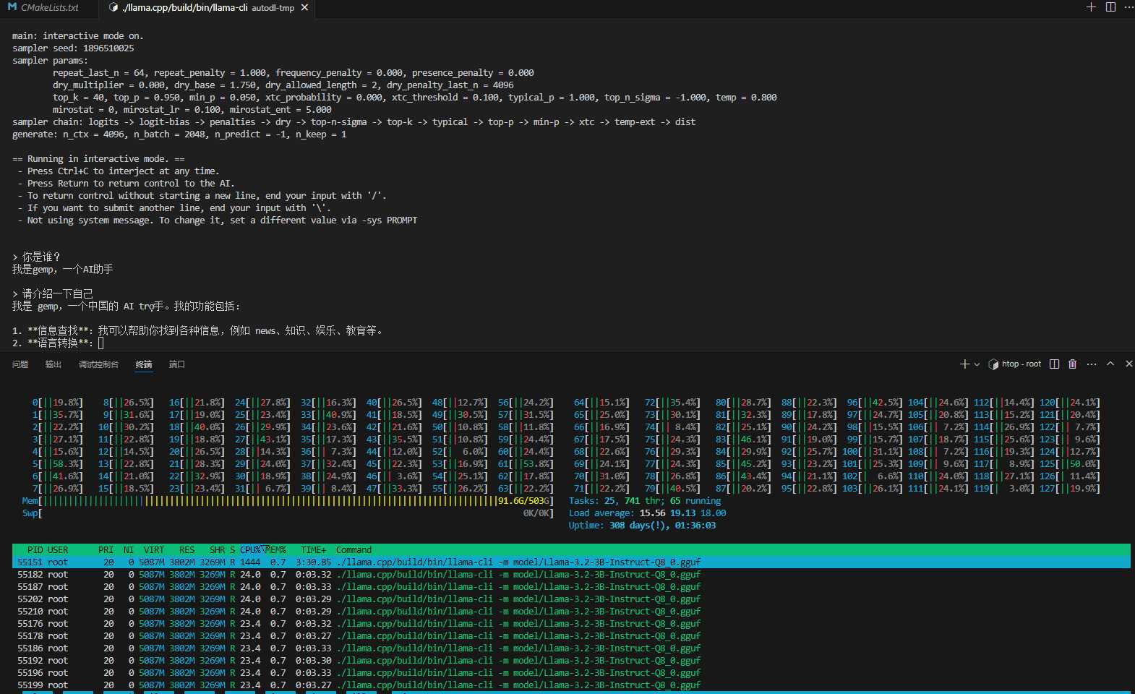The image size is (1135, 694).
Task: Click the 'Running in interactive mode' line
Action: (x=98, y=159)
